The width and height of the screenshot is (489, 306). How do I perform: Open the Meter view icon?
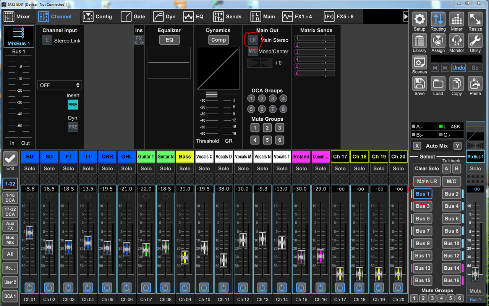[457, 19]
